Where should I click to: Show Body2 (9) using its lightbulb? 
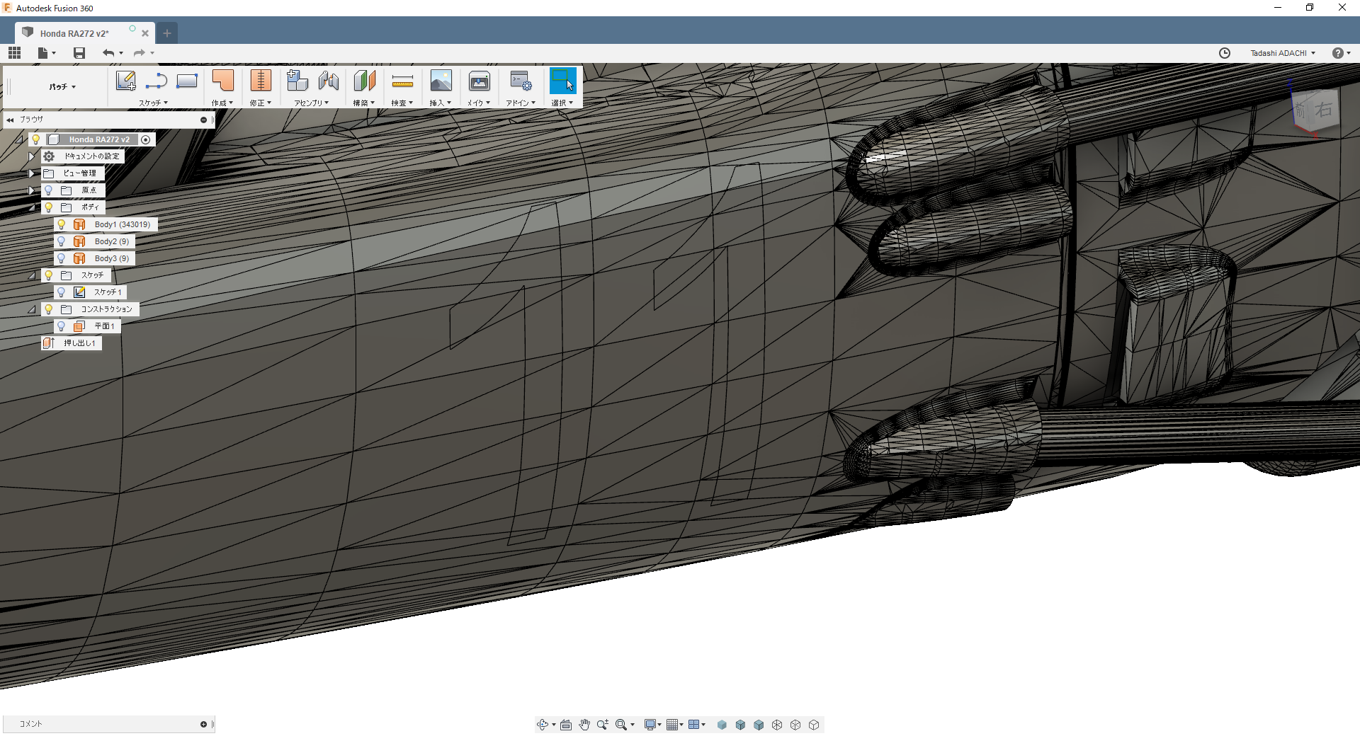click(62, 241)
